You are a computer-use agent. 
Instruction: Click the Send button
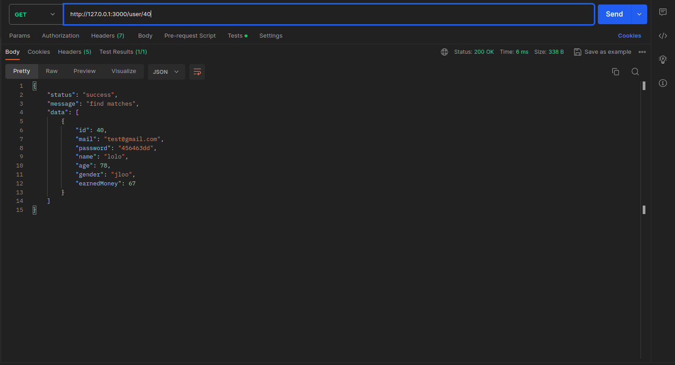tap(614, 14)
